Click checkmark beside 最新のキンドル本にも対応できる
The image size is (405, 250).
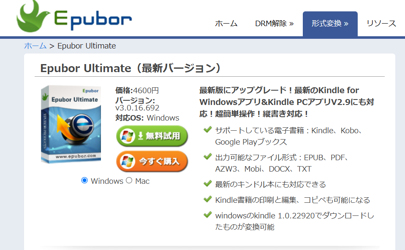click(208, 183)
